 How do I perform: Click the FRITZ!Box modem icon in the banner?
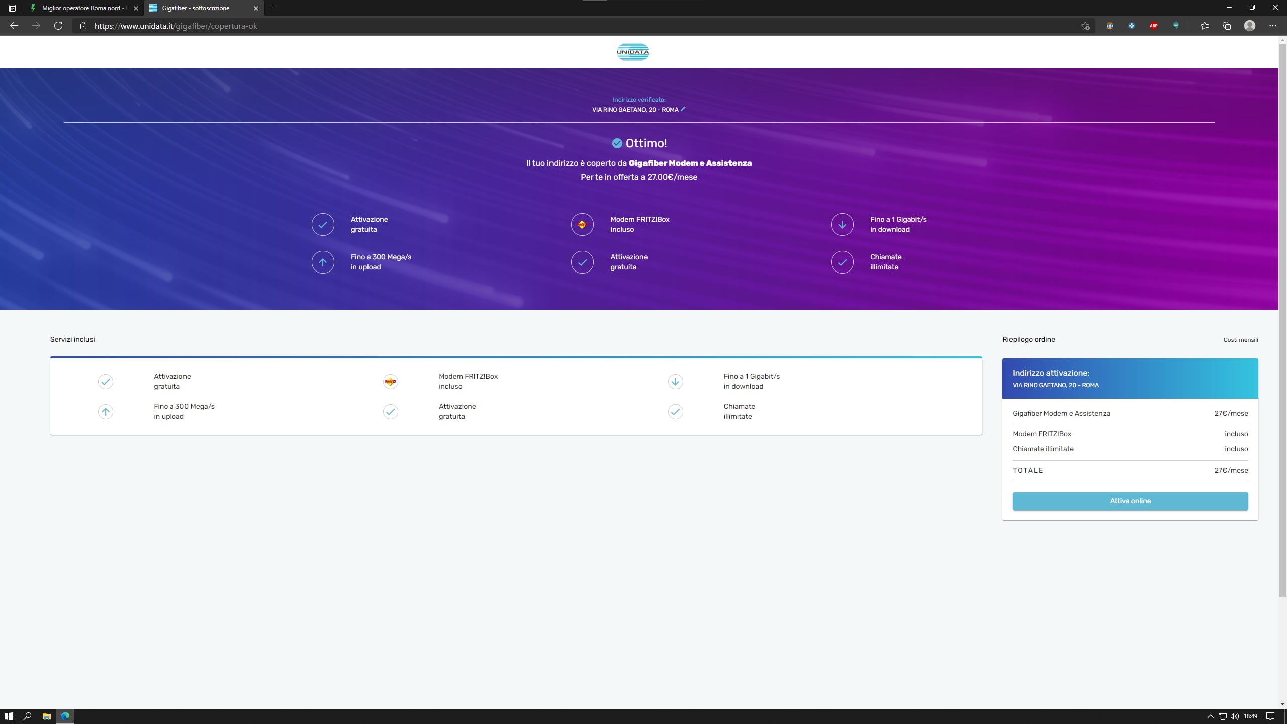click(x=582, y=225)
